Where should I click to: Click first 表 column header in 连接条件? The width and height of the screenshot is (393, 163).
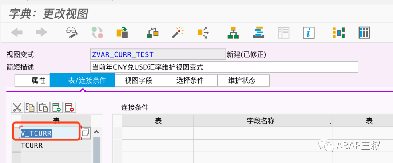pyautogui.click(x=158, y=121)
